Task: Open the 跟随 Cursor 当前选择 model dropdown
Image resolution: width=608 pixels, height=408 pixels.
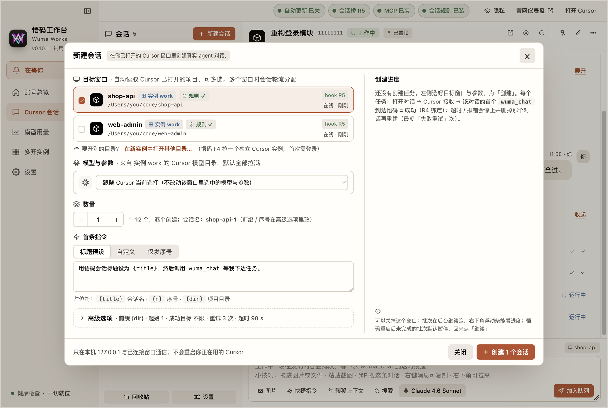Action: pos(222,182)
